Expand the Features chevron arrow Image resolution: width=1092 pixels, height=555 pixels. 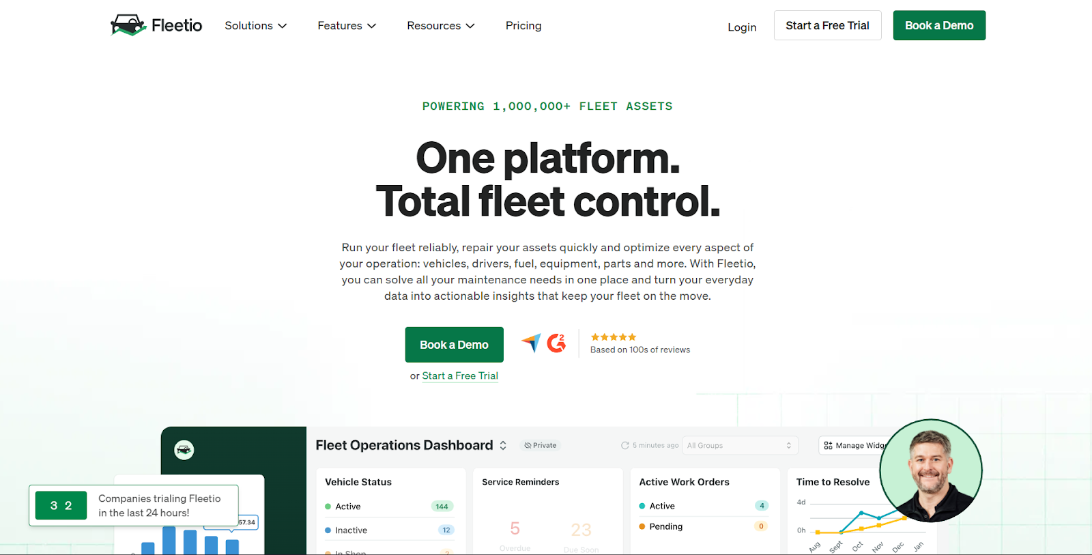pyautogui.click(x=372, y=26)
